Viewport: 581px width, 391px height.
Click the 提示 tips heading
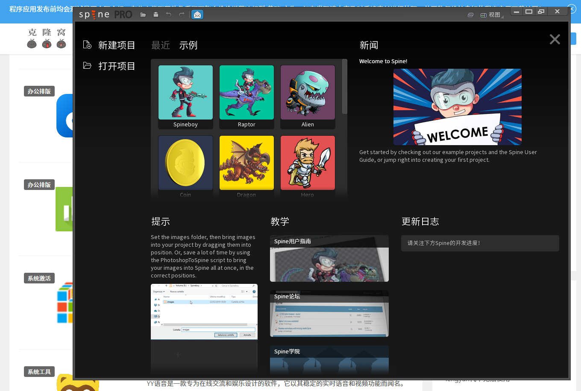coord(161,222)
